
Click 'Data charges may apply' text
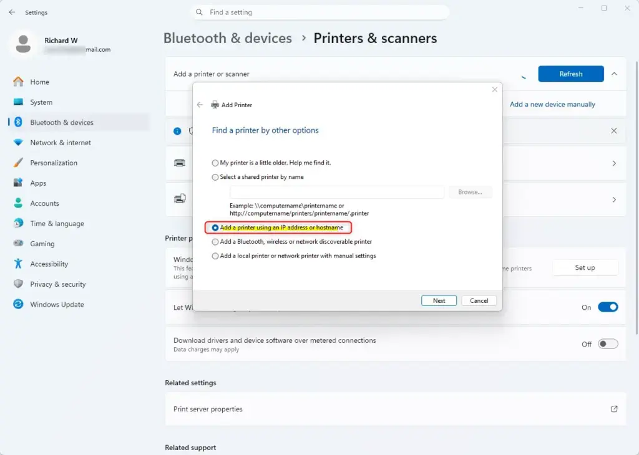206,350
